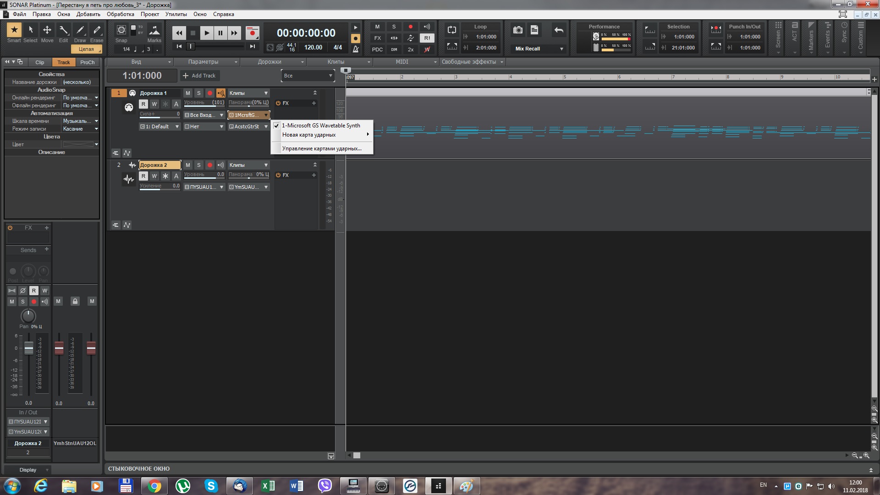
Task: Open the Mix Recall dropdown
Action: click(x=561, y=49)
